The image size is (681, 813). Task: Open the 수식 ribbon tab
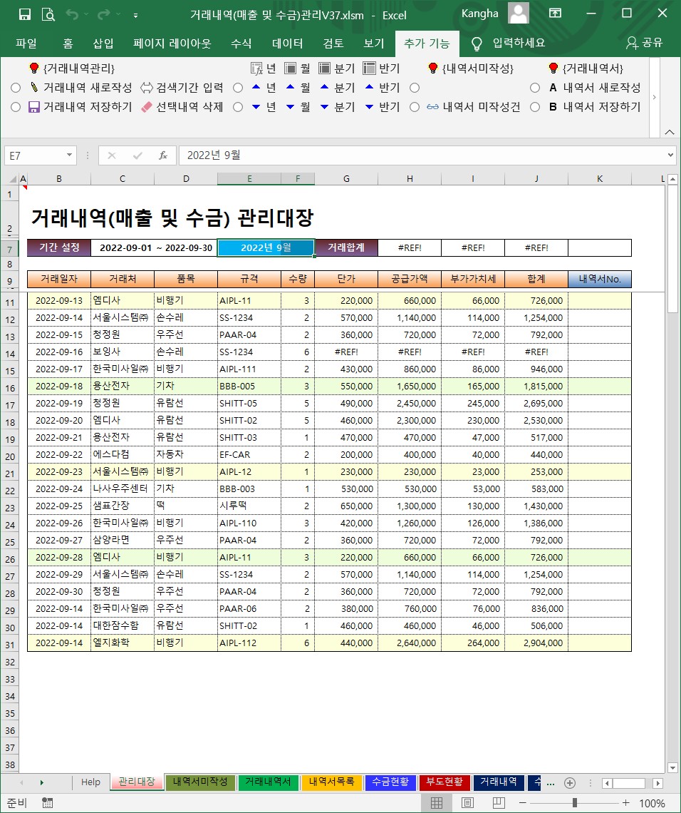pyautogui.click(x=241, y=43)
